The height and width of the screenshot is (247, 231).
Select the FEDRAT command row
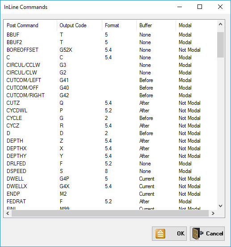110,202
